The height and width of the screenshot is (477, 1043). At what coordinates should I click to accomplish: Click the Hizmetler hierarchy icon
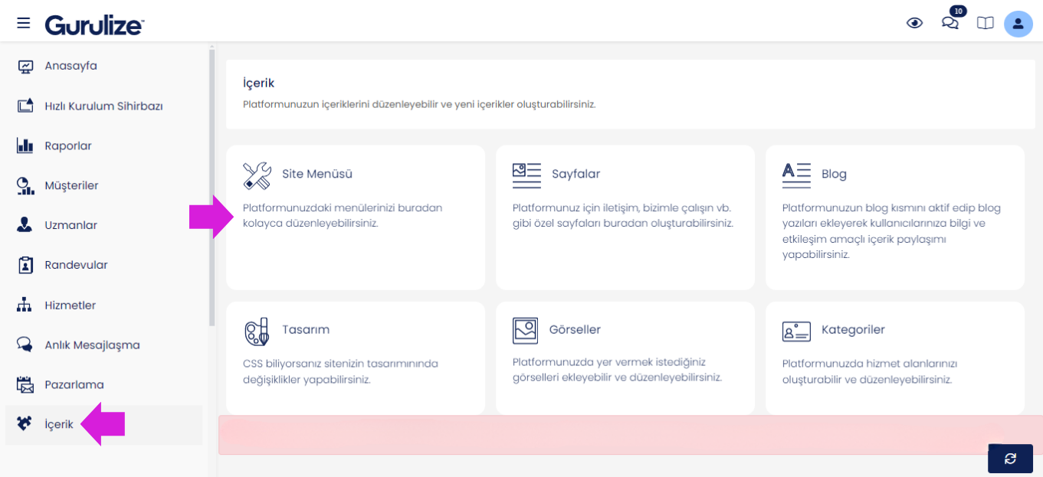(25, 305)
